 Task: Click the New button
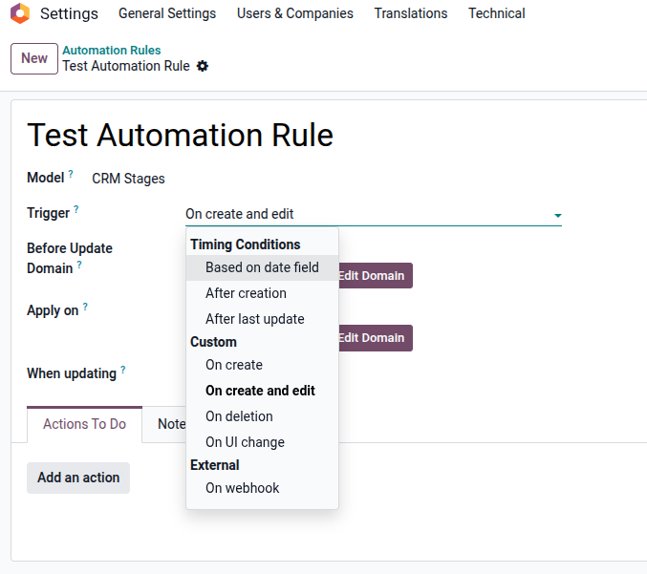pos(34,58)
